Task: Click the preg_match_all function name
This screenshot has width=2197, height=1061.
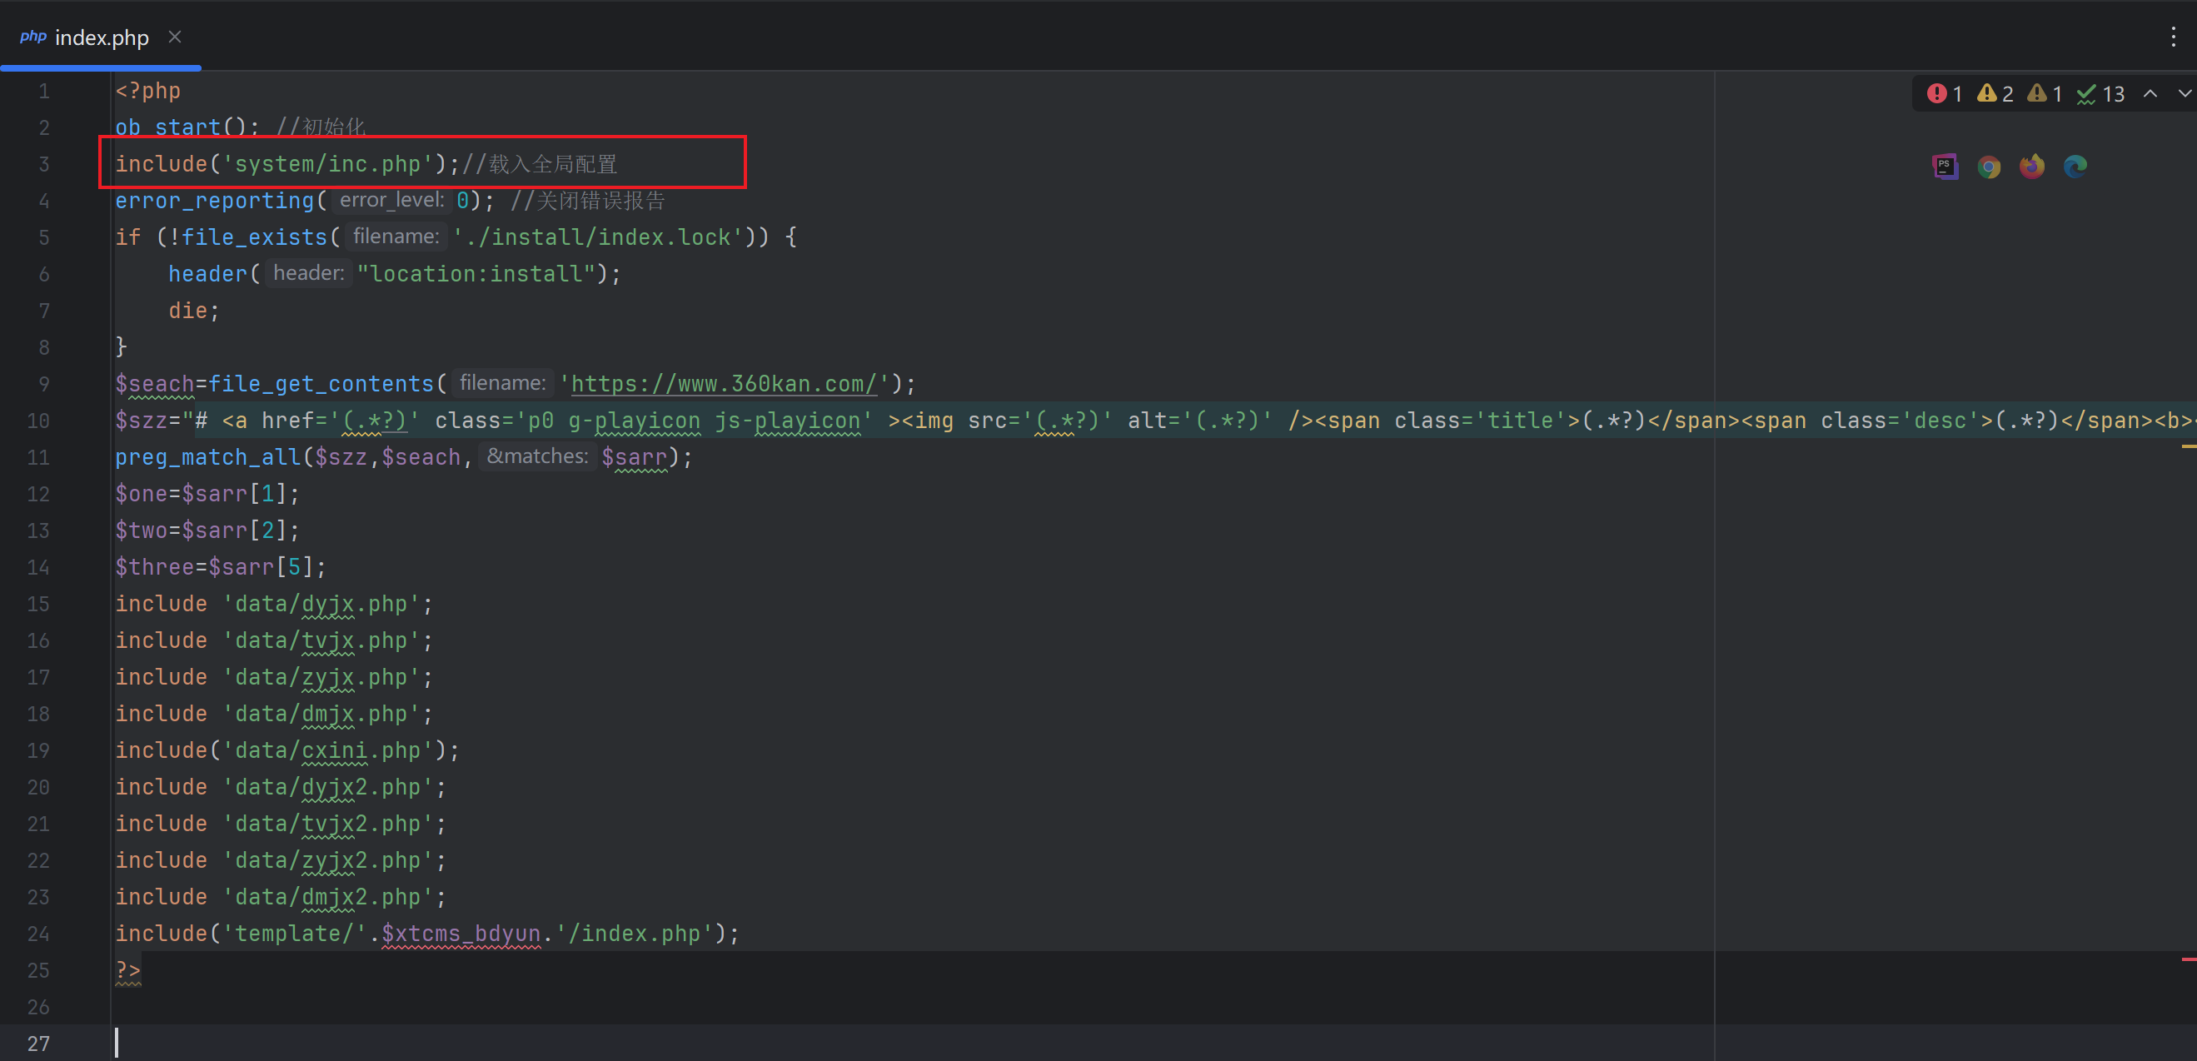Action: click(207, 457)
